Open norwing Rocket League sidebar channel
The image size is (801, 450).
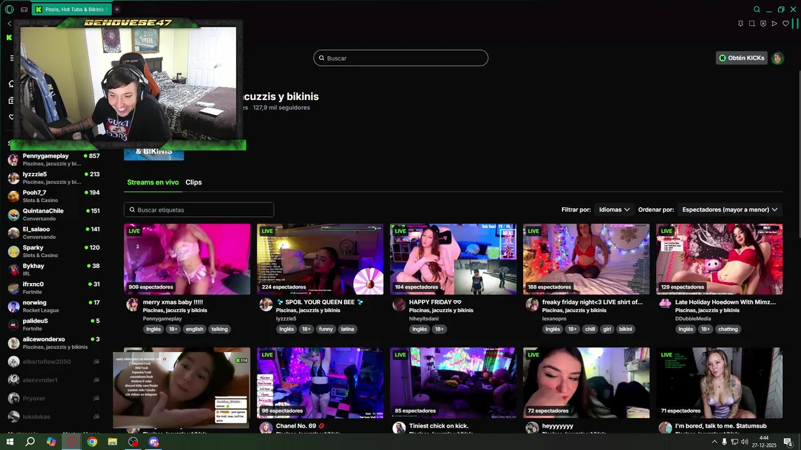tap(54, 306)
